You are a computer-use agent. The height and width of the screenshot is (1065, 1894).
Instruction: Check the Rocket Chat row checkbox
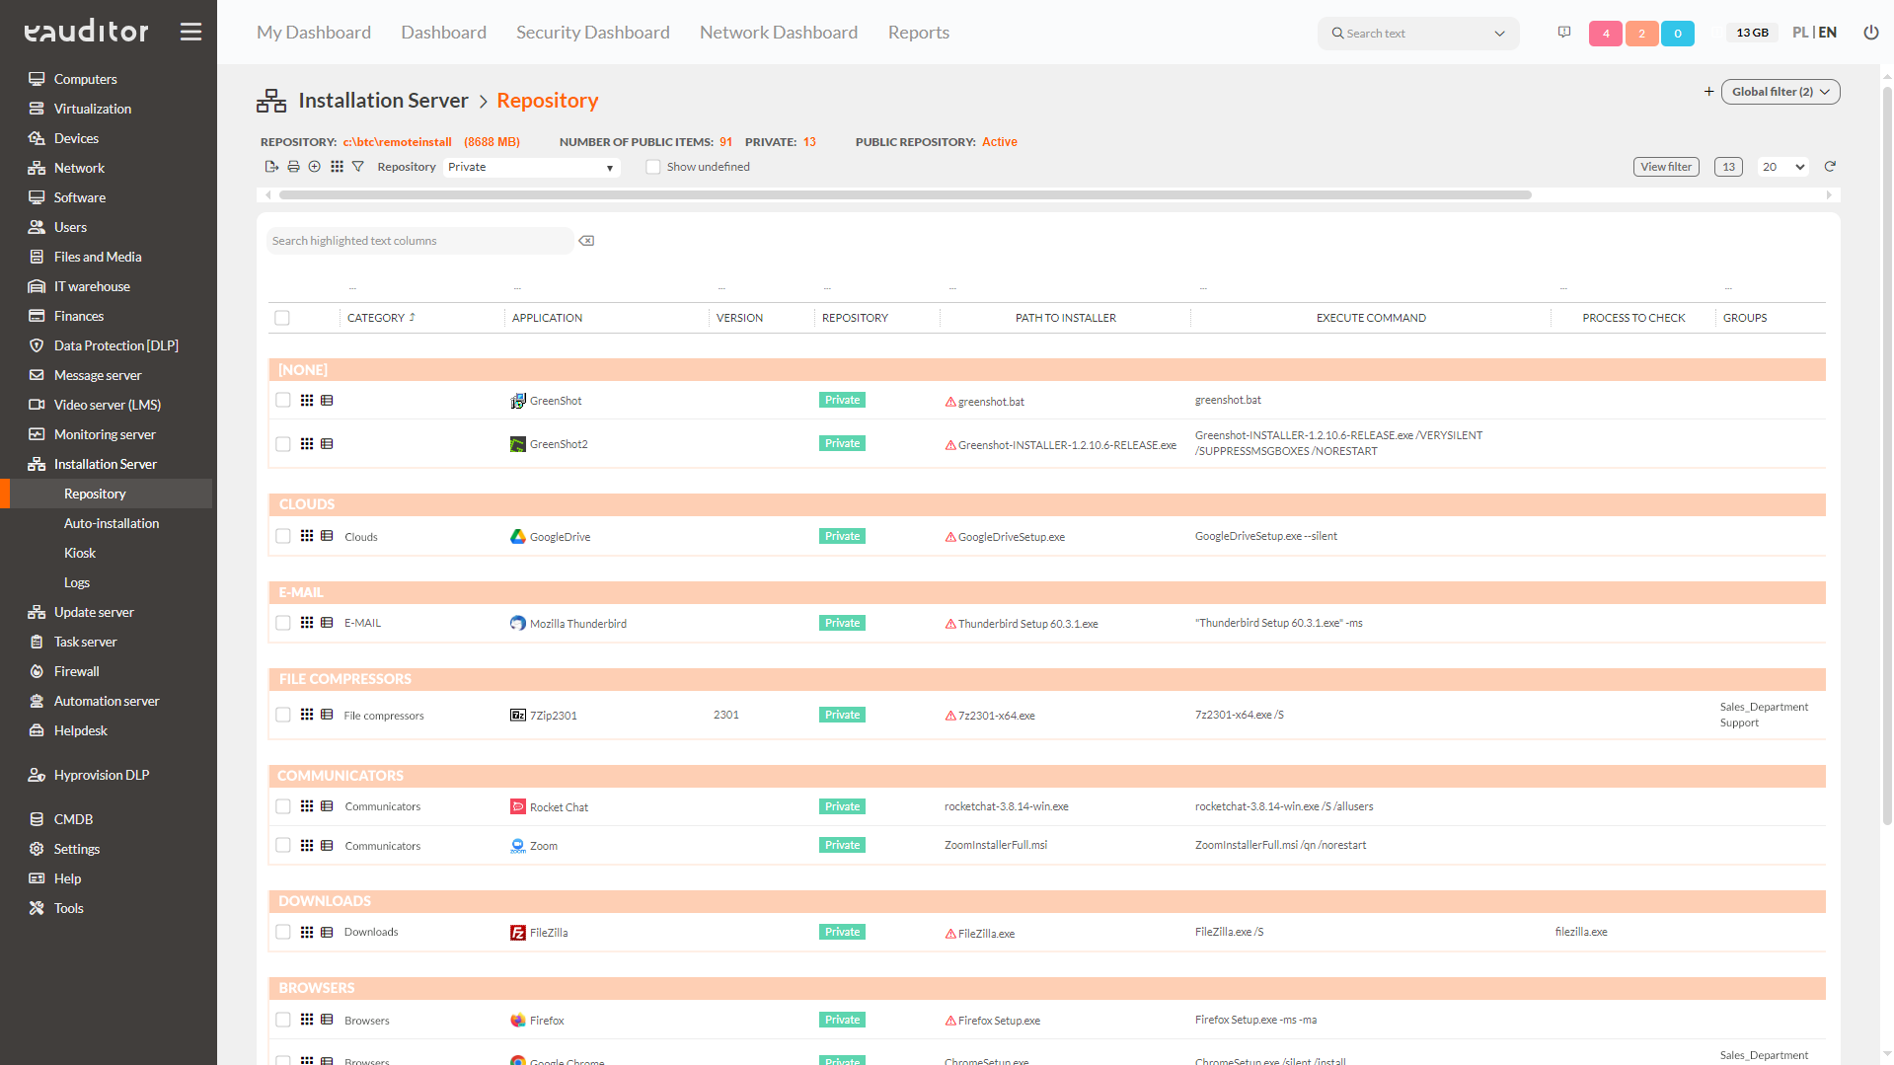pyautogui.click(x=283, y=806)
